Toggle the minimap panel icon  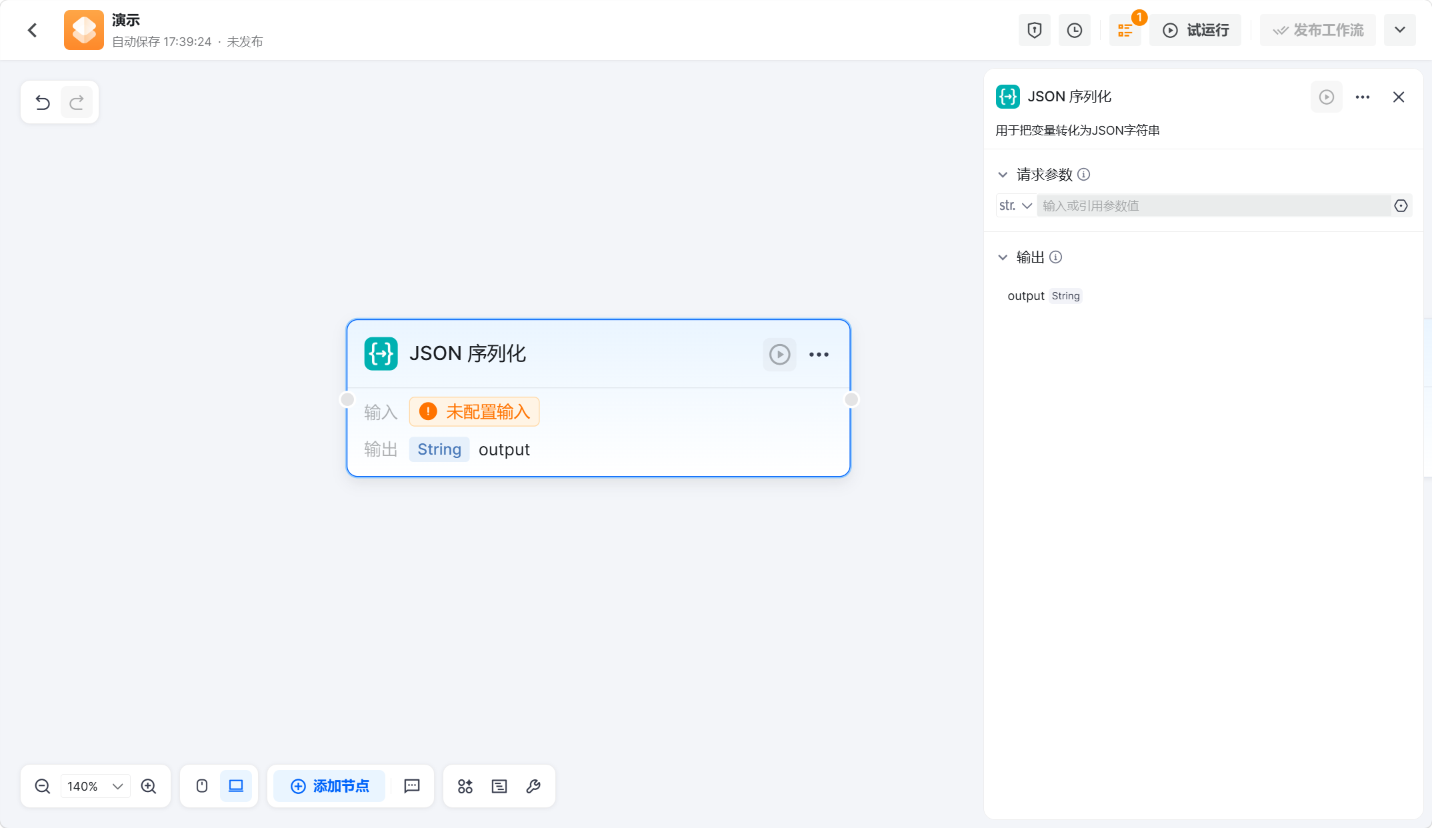tap(499, 786)
